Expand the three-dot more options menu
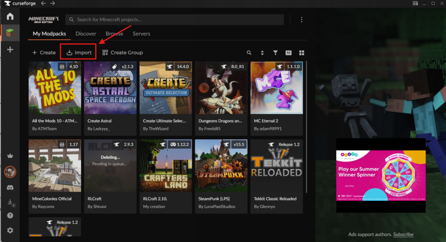 (301, 20)
